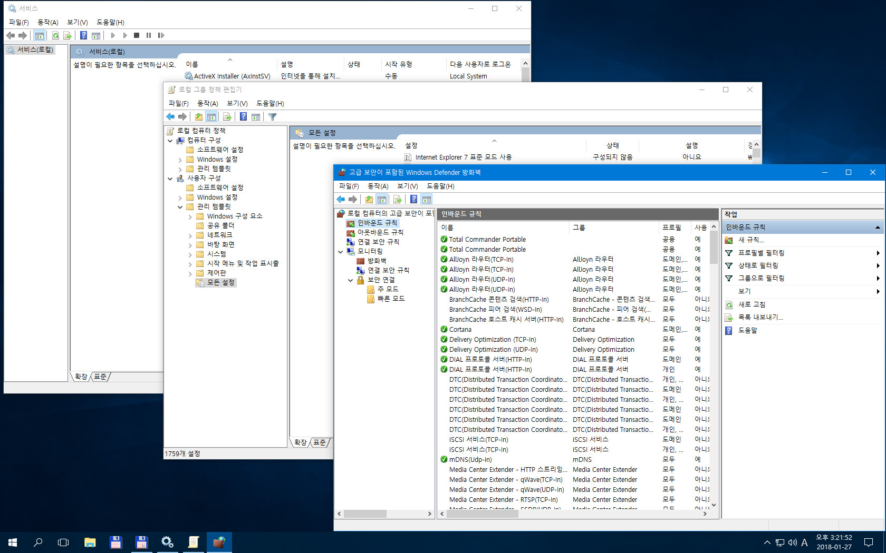The image size is (886, 553).
Task: Collapse 사용자 구성 node in policy tree
Action: pos(170,179)
